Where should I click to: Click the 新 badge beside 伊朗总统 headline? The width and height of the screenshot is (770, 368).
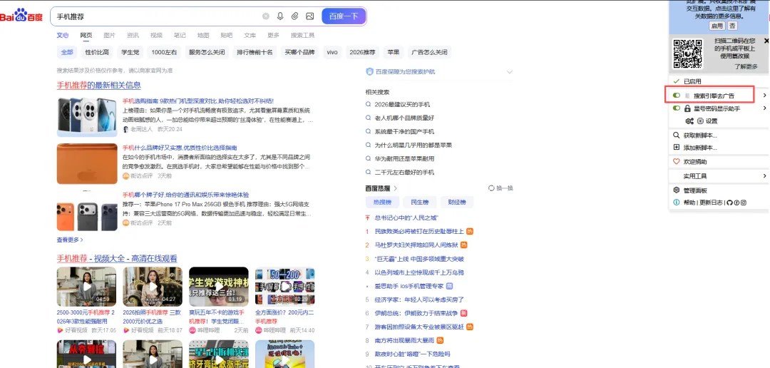pos(463,313)
